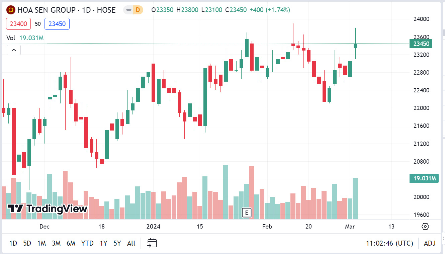This screenshot has width=445, height=254.
Task: Click the E earnings marker on the timeline
Action: [x=247, y=213]
